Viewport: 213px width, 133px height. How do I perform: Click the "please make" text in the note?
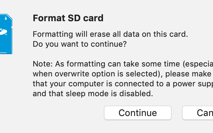point(188,74)
